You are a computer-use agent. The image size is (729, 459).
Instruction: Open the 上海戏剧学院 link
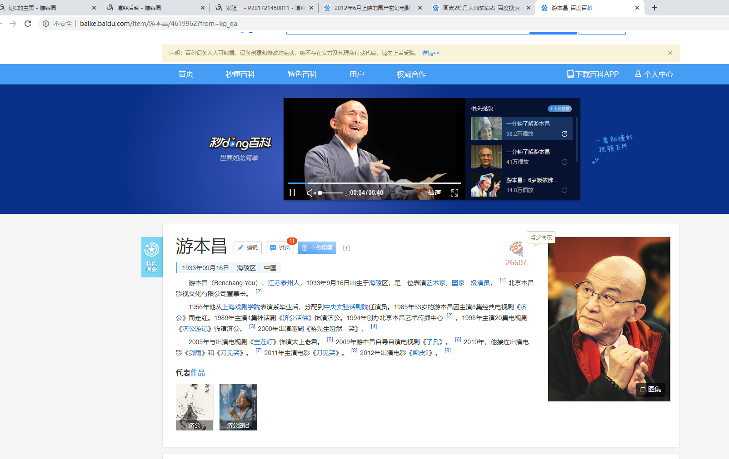pyautogui.click(x=241, y=307)
